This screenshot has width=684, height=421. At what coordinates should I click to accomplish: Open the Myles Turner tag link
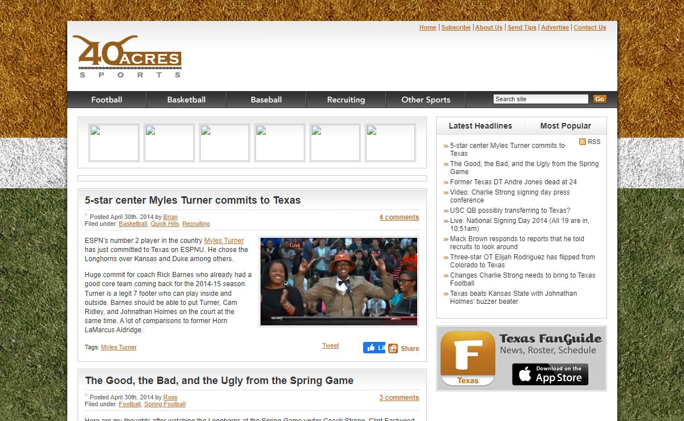[x=119, y=347]
